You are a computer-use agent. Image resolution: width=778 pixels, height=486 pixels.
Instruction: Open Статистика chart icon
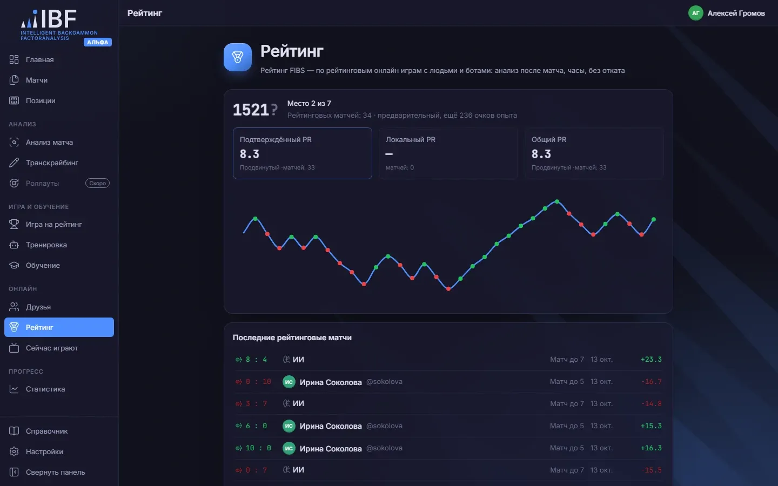[14, 389]
